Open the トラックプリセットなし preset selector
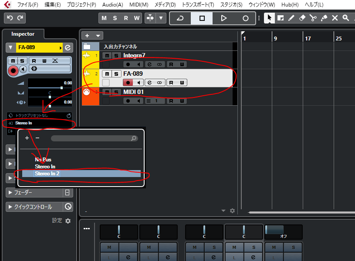The height and width of the screenshot is (261, 355). pos(39,116)
